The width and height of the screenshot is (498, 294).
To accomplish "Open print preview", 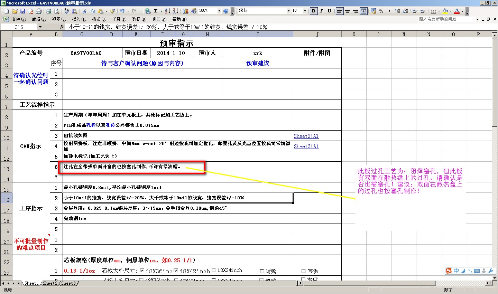I will pyautogui.click(x=57, y=11).
